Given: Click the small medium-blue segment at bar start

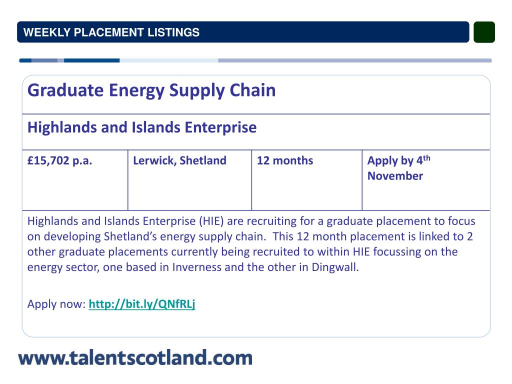Looking at the screenshot, I should point(44,60).
